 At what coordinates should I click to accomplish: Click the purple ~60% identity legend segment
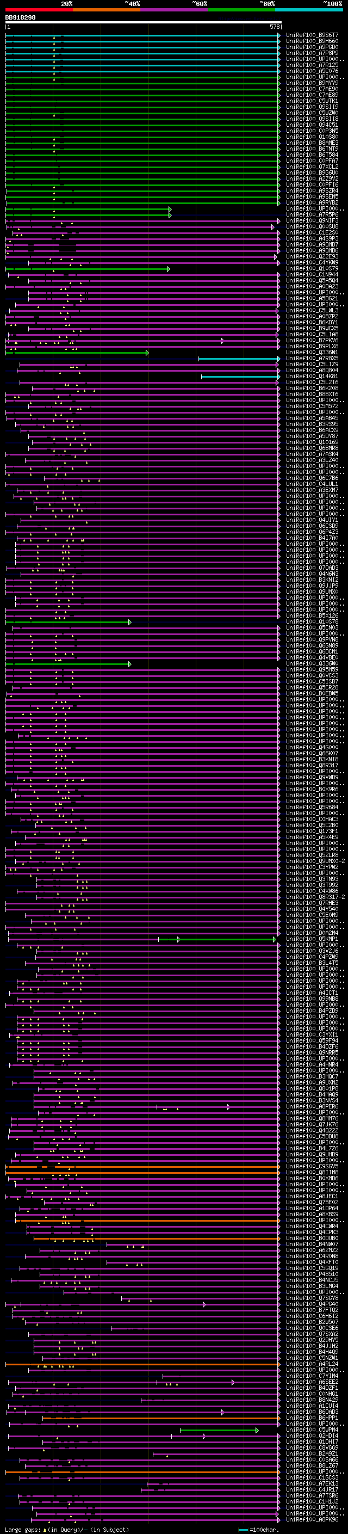(175, 10)
